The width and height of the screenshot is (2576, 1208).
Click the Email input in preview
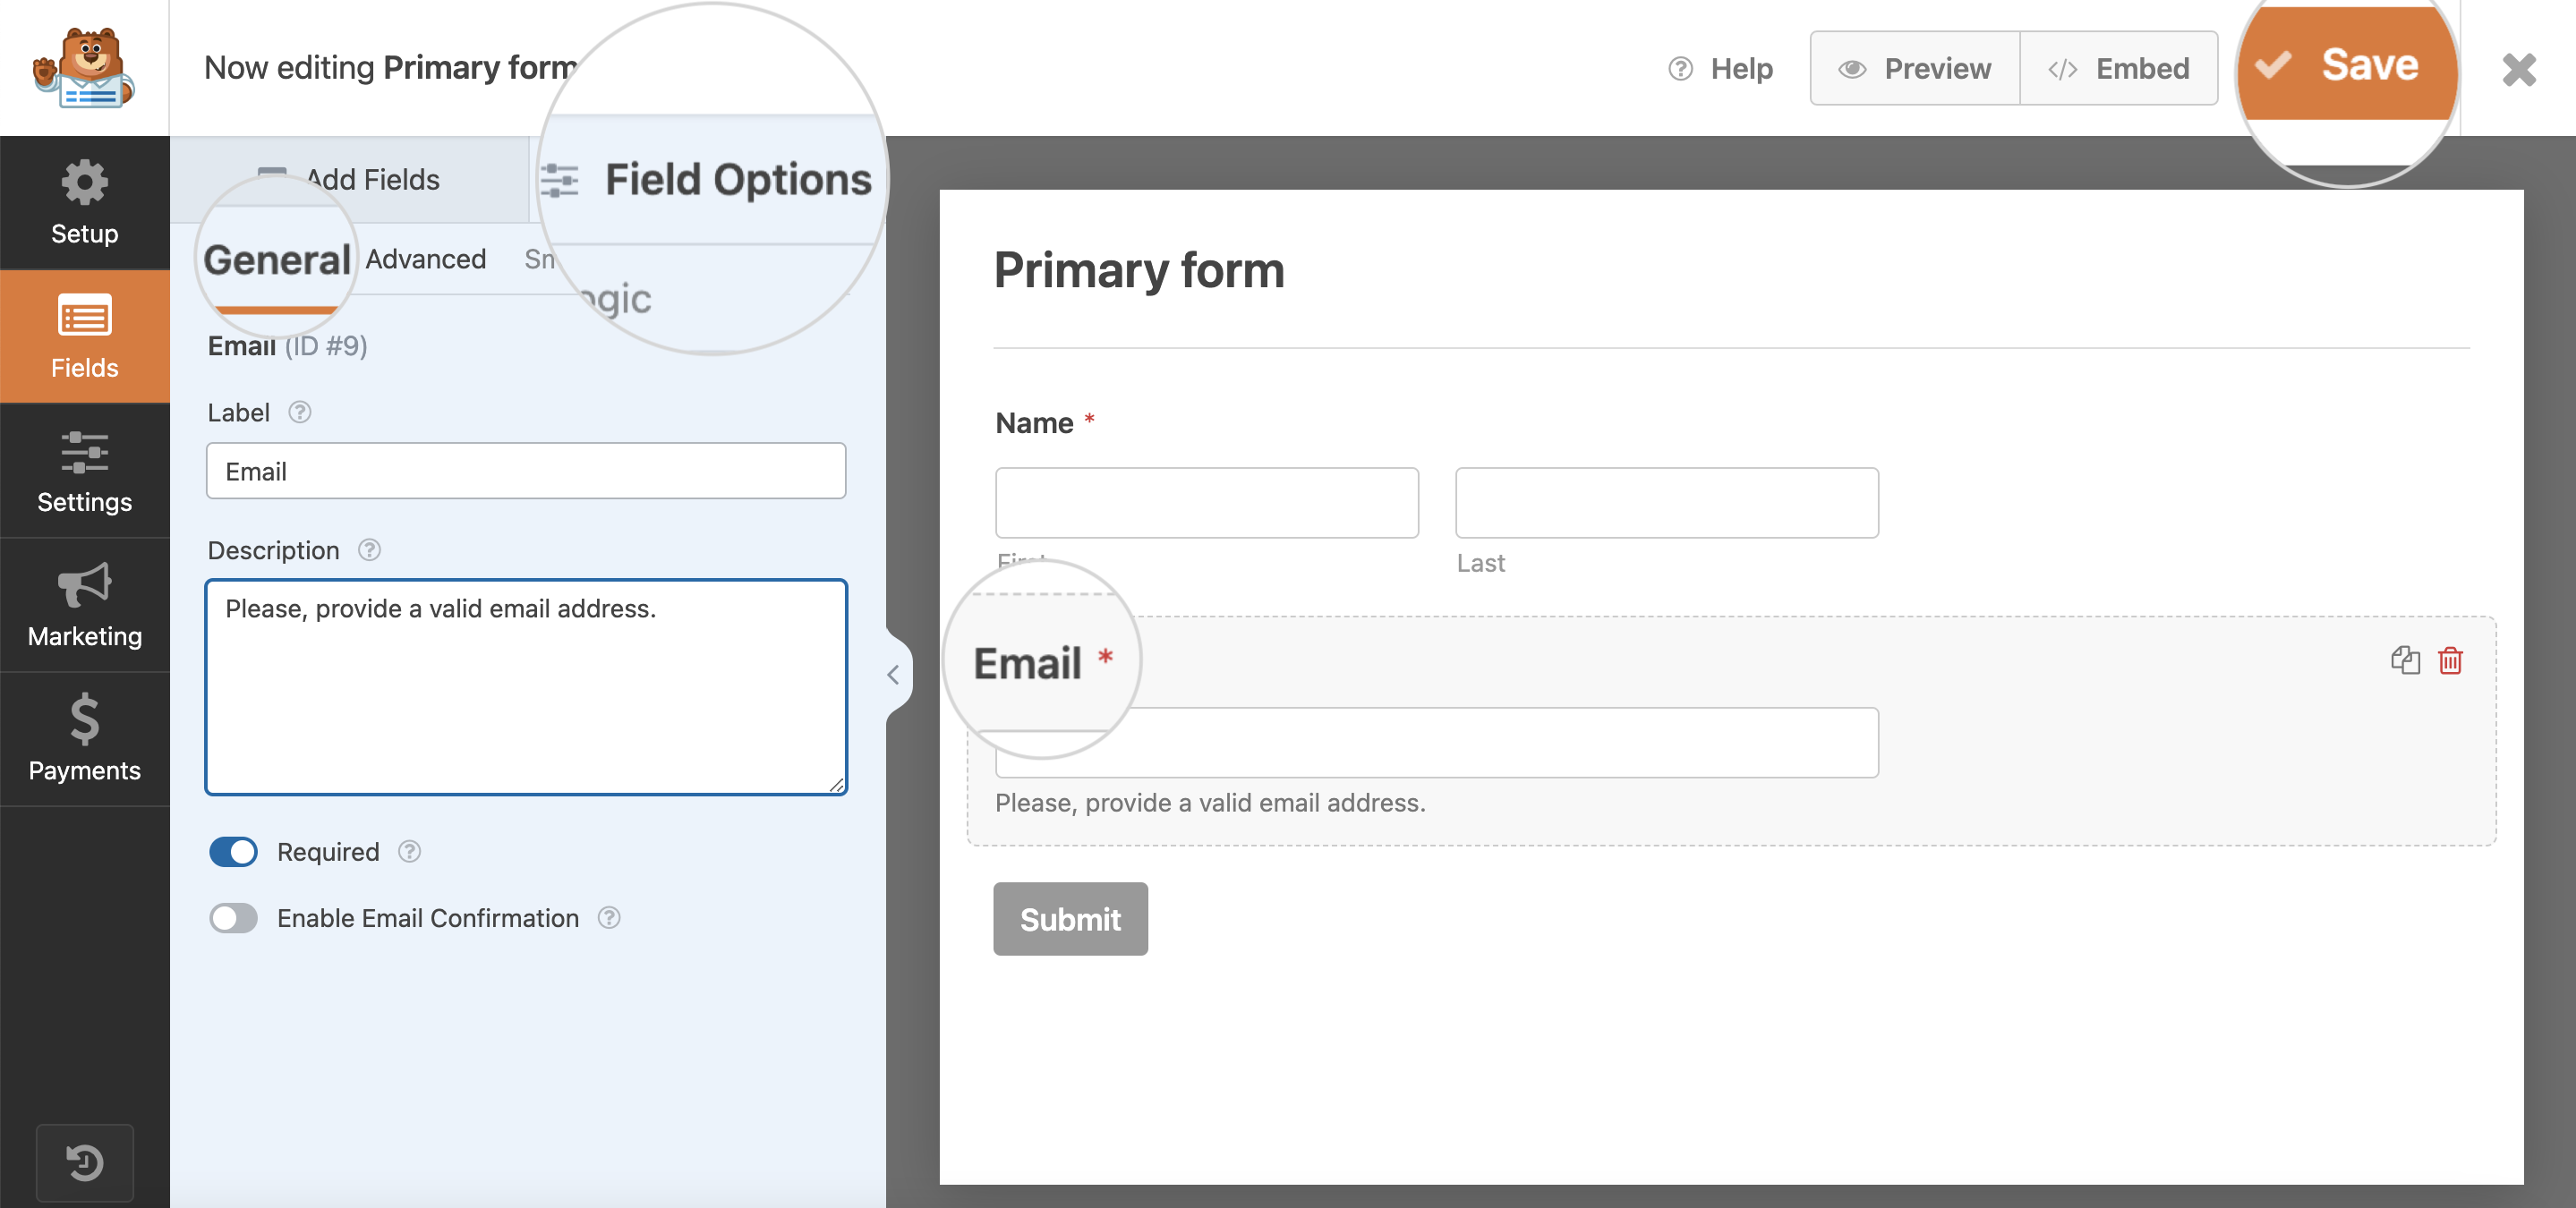pyautogui.click(x=1436, y=742)
